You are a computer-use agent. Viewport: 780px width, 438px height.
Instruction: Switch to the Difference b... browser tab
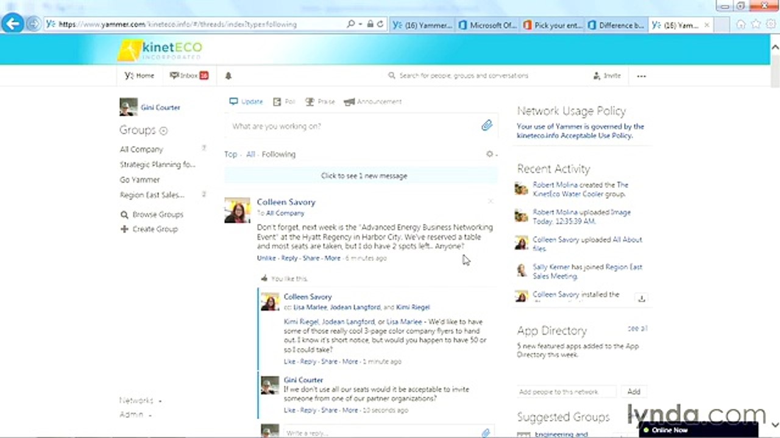[x=615, y=26]
